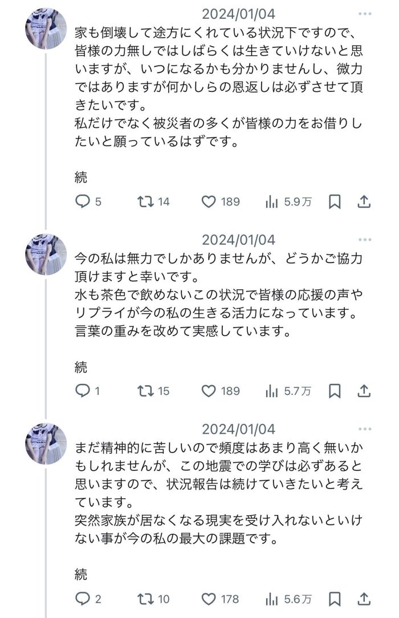
Task: Toggle the bookmark on the last tweet
Action: coord(335,600)
